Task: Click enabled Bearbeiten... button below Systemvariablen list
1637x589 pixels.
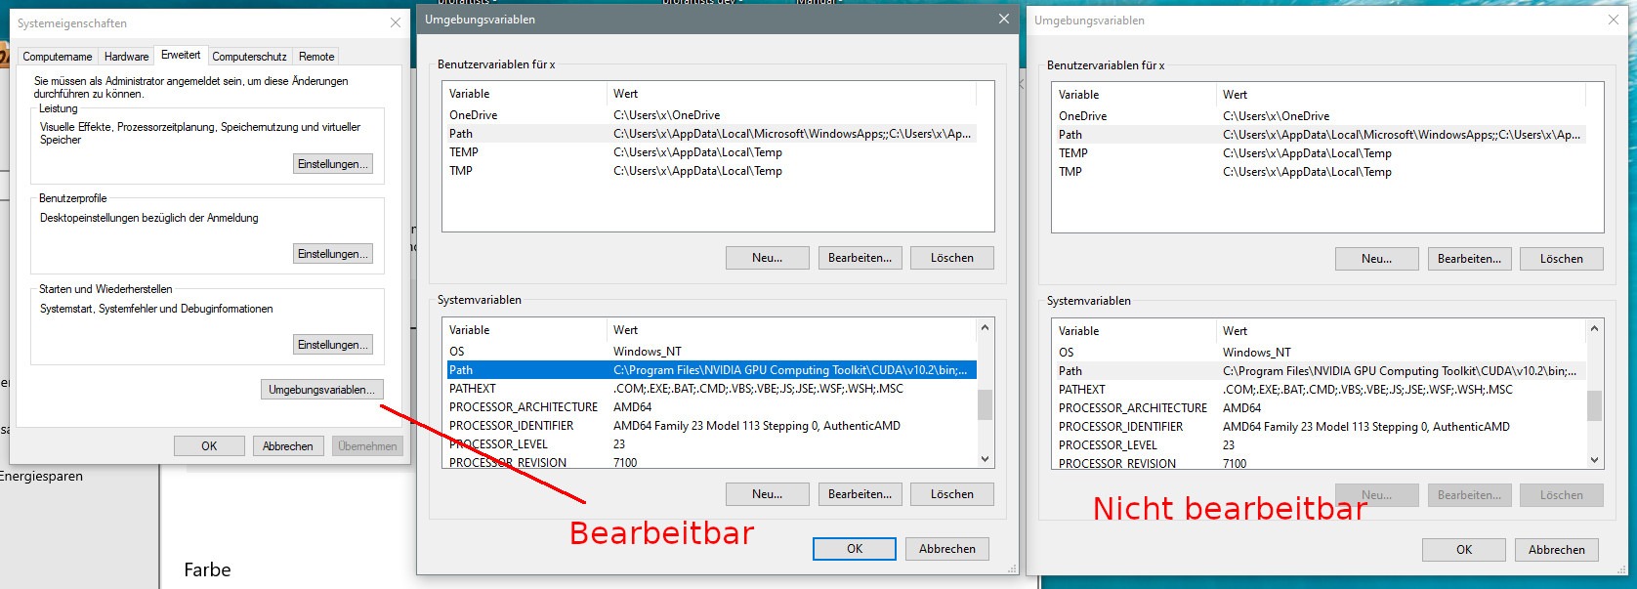Action: (860, 494)
